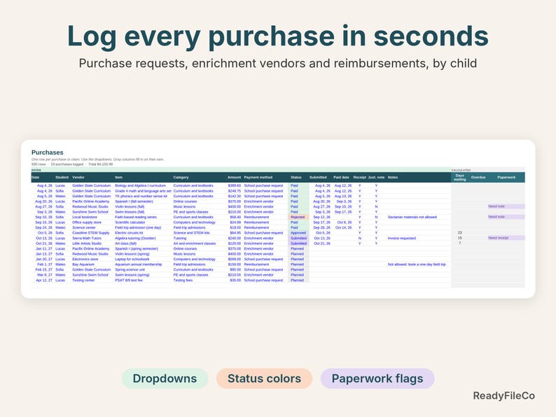Click 'Little Artists Studio' vendor cell
Viewport: 556px width, 417px height.
pyautogui.click(x=87, y=243)
